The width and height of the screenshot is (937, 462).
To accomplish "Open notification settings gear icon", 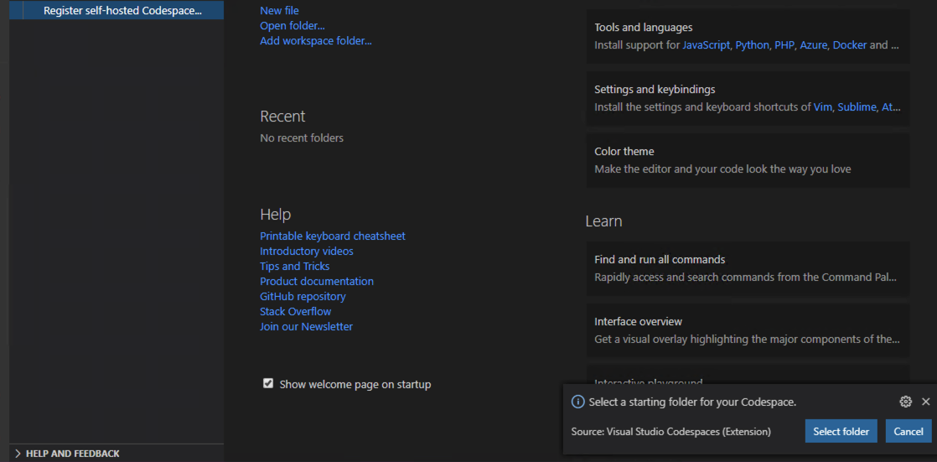I will [x=905, y=402].
